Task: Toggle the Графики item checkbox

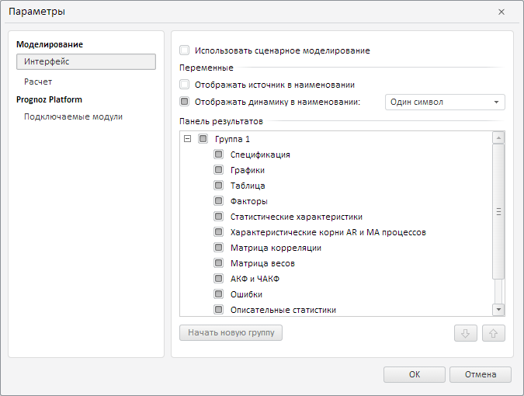Action: click(x=219, y=170)
